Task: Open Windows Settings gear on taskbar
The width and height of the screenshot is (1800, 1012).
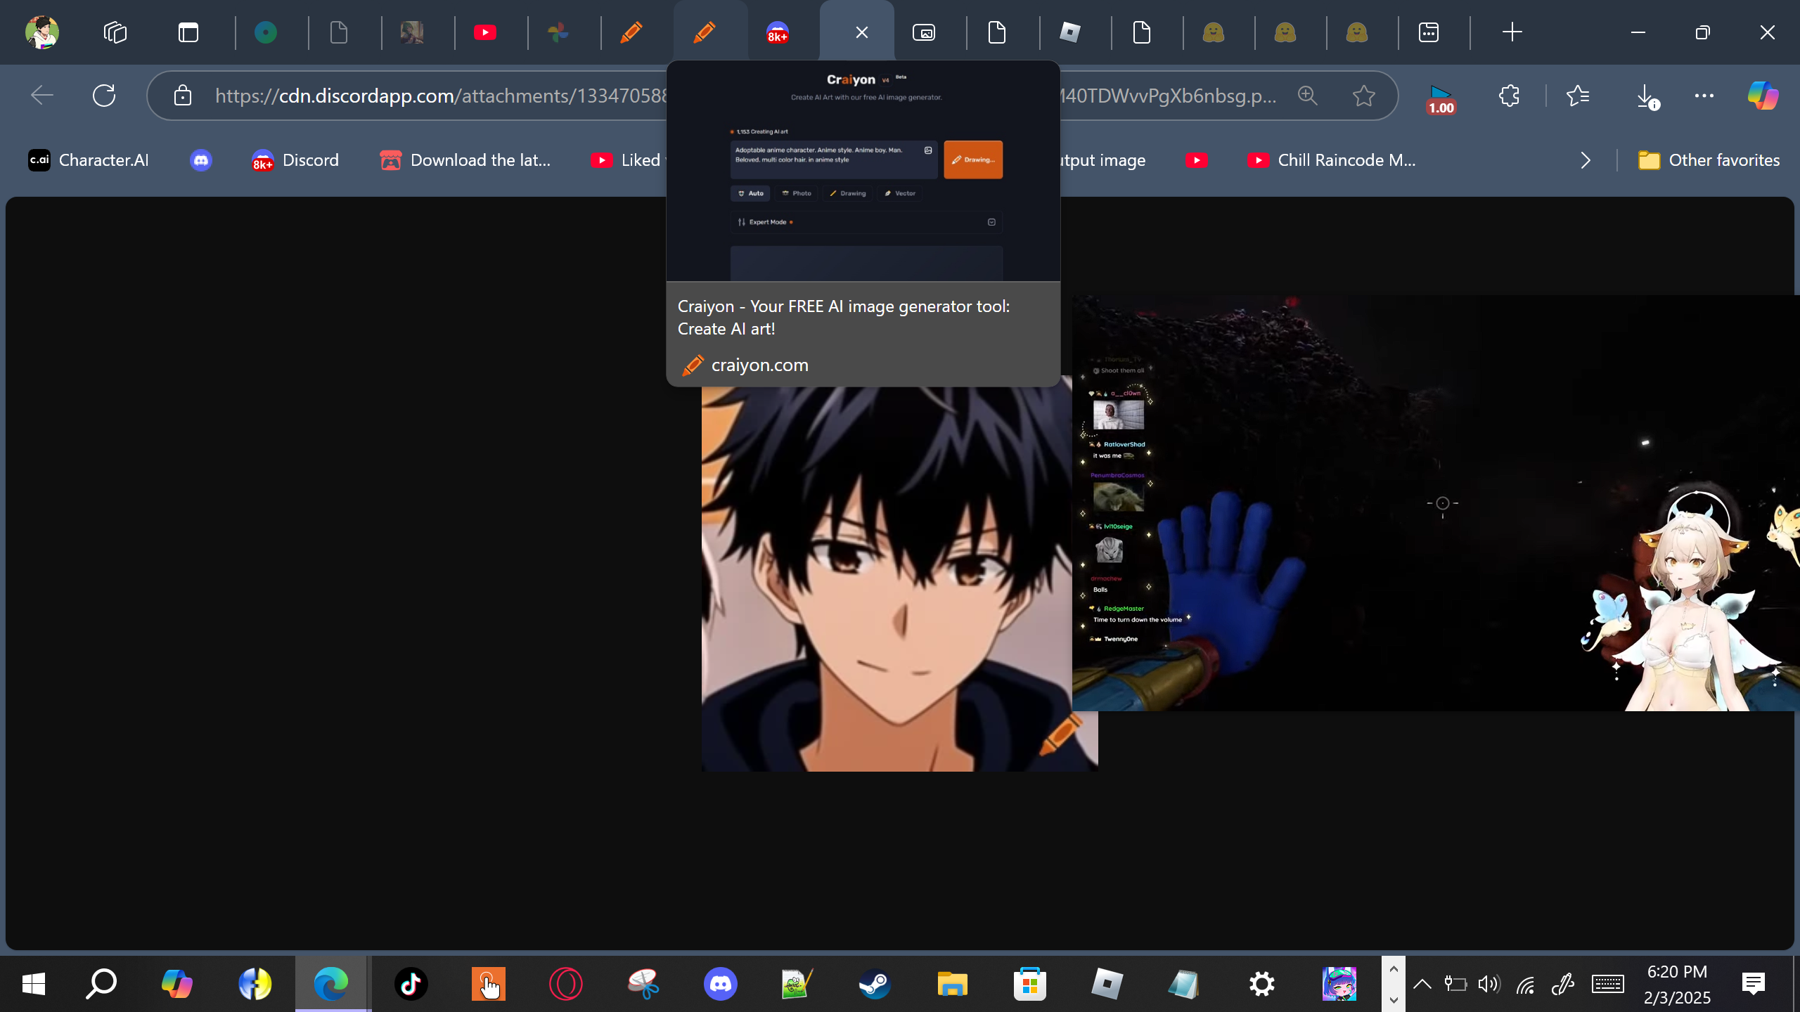Action: [1261, 984]
